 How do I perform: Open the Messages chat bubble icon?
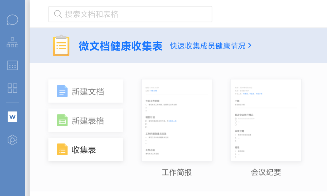12,20
